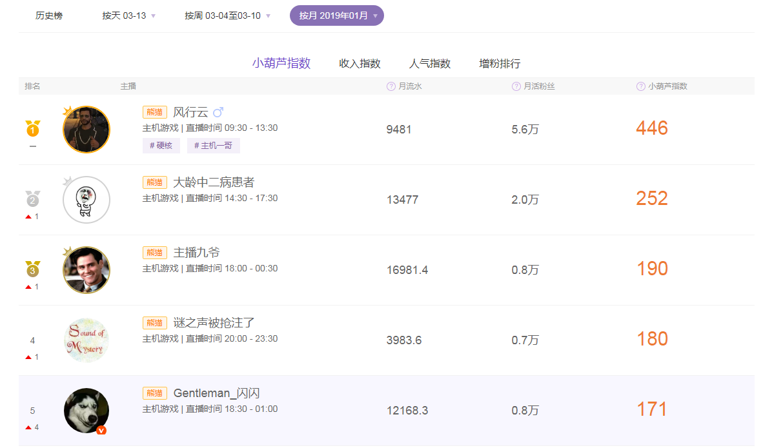
Task: Click the orange V verified badge on Gentleman_闪闪's avatar
Action: point(101,431)
